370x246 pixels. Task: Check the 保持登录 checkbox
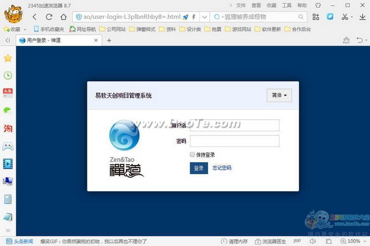(x=192, y=155)
